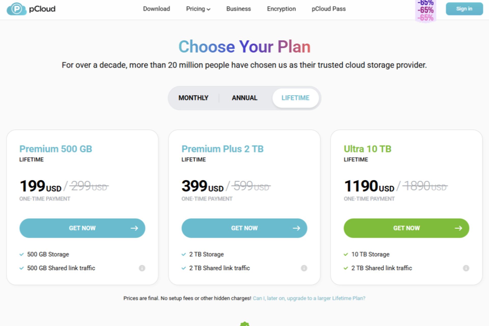Open the upgrade to larger Lifetime Plan link
The image size is (489, 326).
pos(309,298)
